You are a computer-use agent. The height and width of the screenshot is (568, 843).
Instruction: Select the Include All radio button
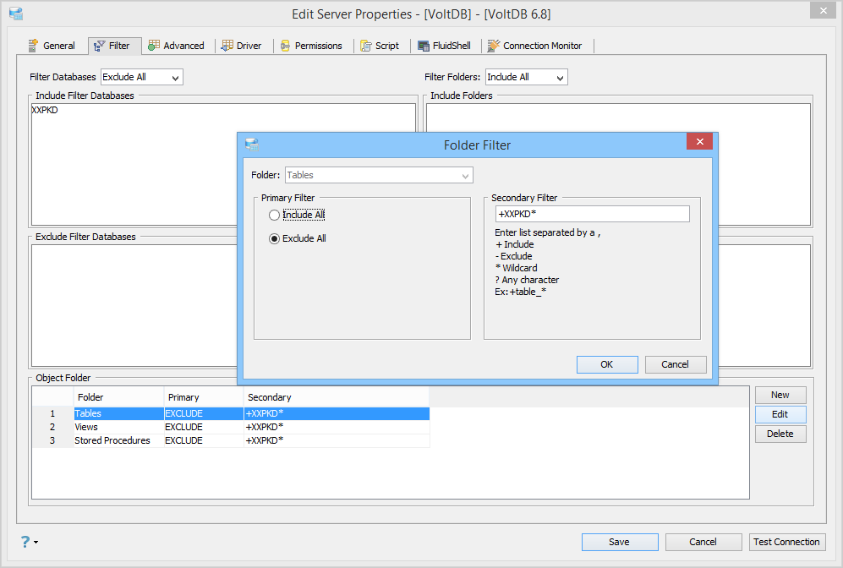click(274, 215)
